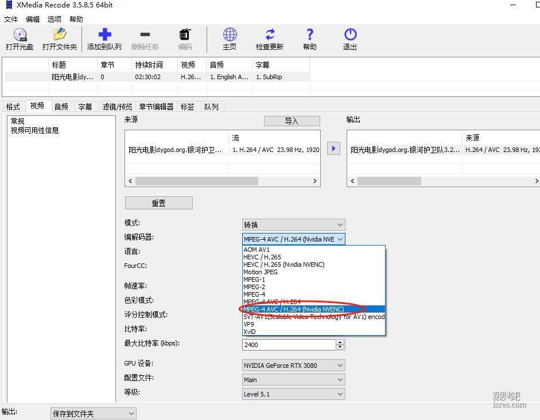Click source list scroll left arrow
Image resolution: width=540 pixels, height=420 pixels.
[130, 181]
